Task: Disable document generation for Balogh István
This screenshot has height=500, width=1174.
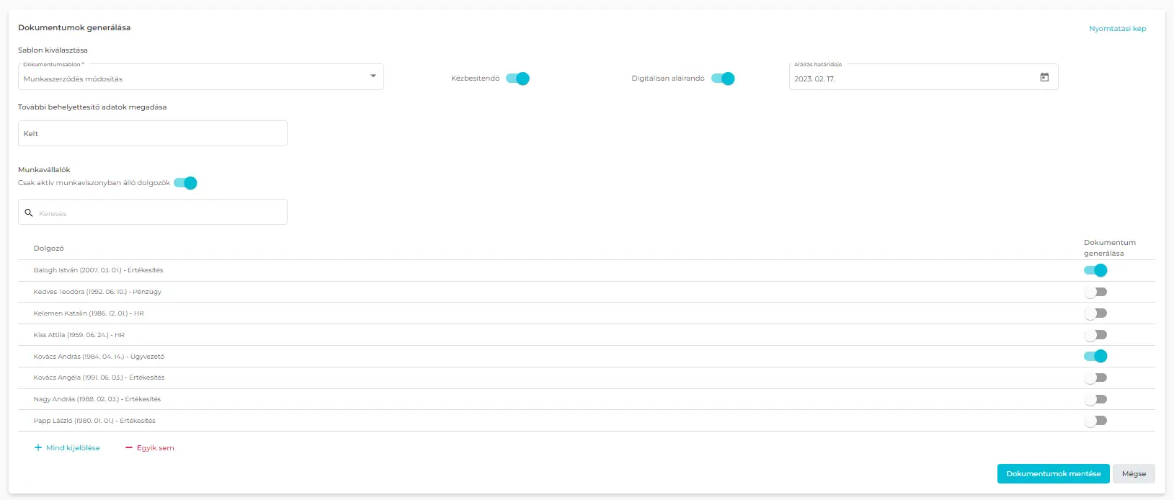Action: [x=1095, y=271]
